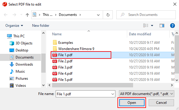
Task: Click the Forward navigation arrow
Action: [x=14, y=15]
